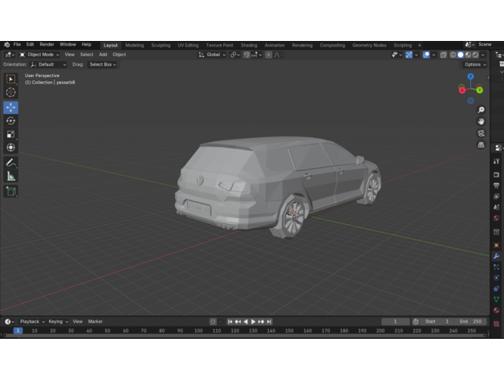
Task: Open the Object Mode dropdown
Action: coord(39,55)
